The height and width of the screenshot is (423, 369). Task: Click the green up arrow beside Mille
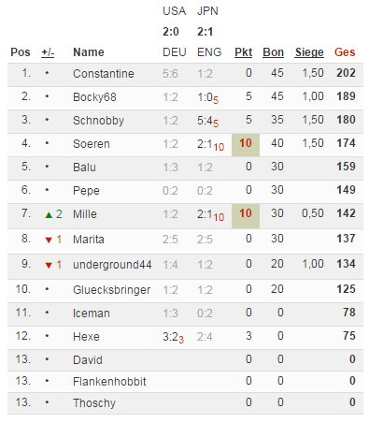(49, 215)
